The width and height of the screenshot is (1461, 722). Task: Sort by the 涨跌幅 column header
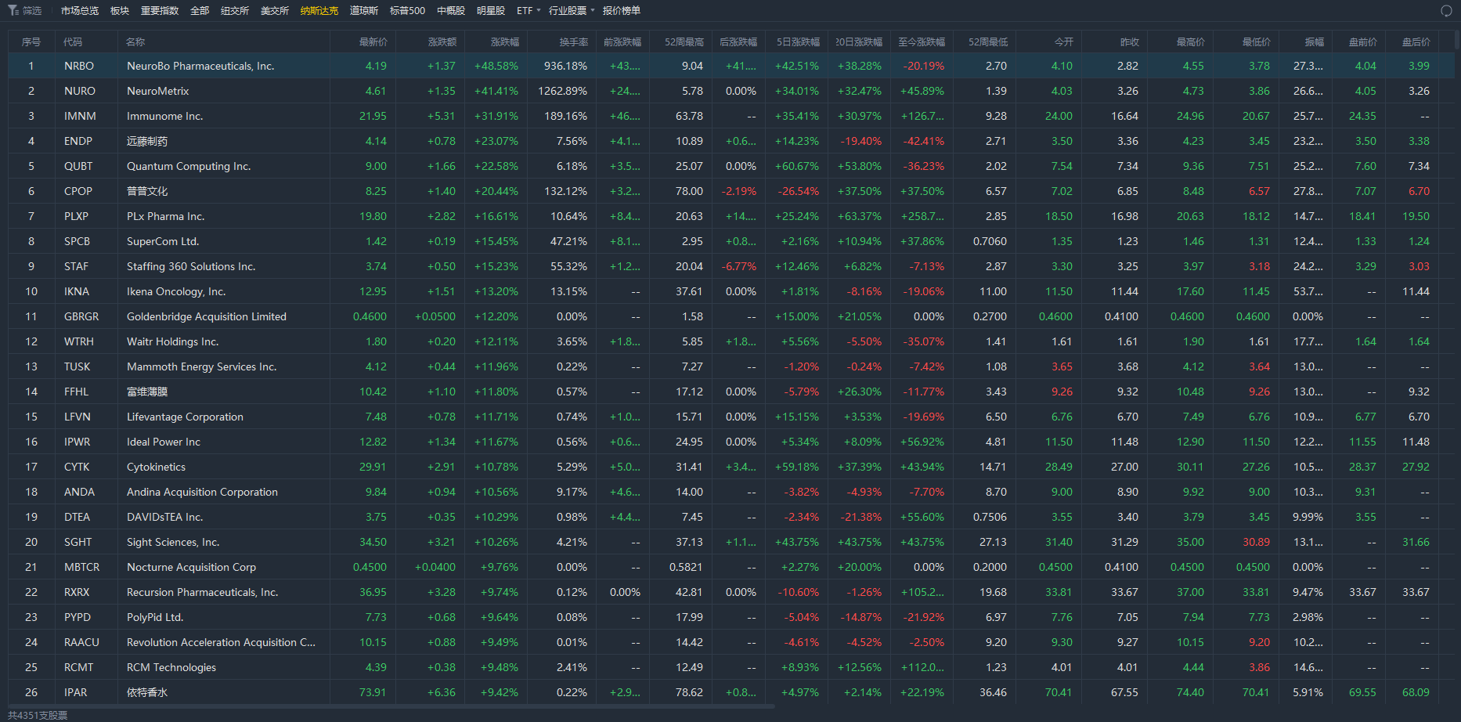coord(505,42)
